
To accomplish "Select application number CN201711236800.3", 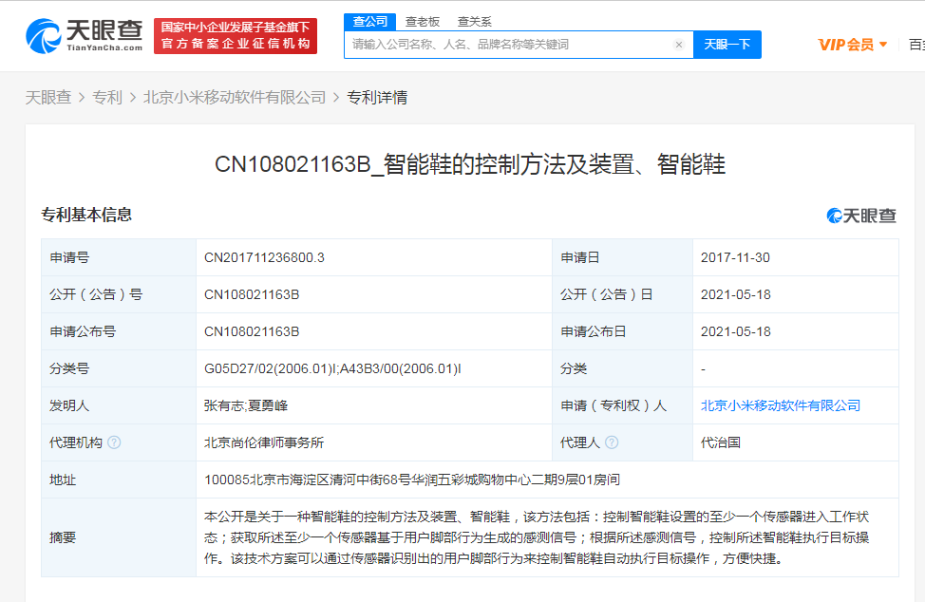I will (264, 257).
